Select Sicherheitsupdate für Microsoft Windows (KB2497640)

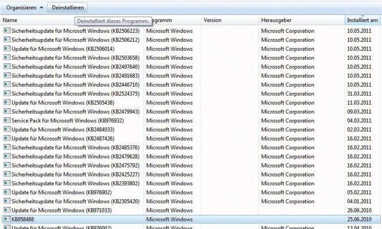click(x=75, y=67)
